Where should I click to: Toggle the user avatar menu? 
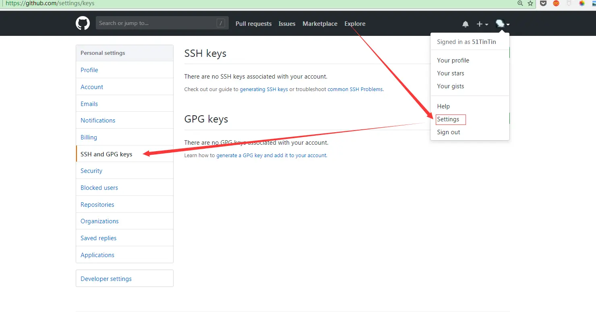tap(503, 24)
